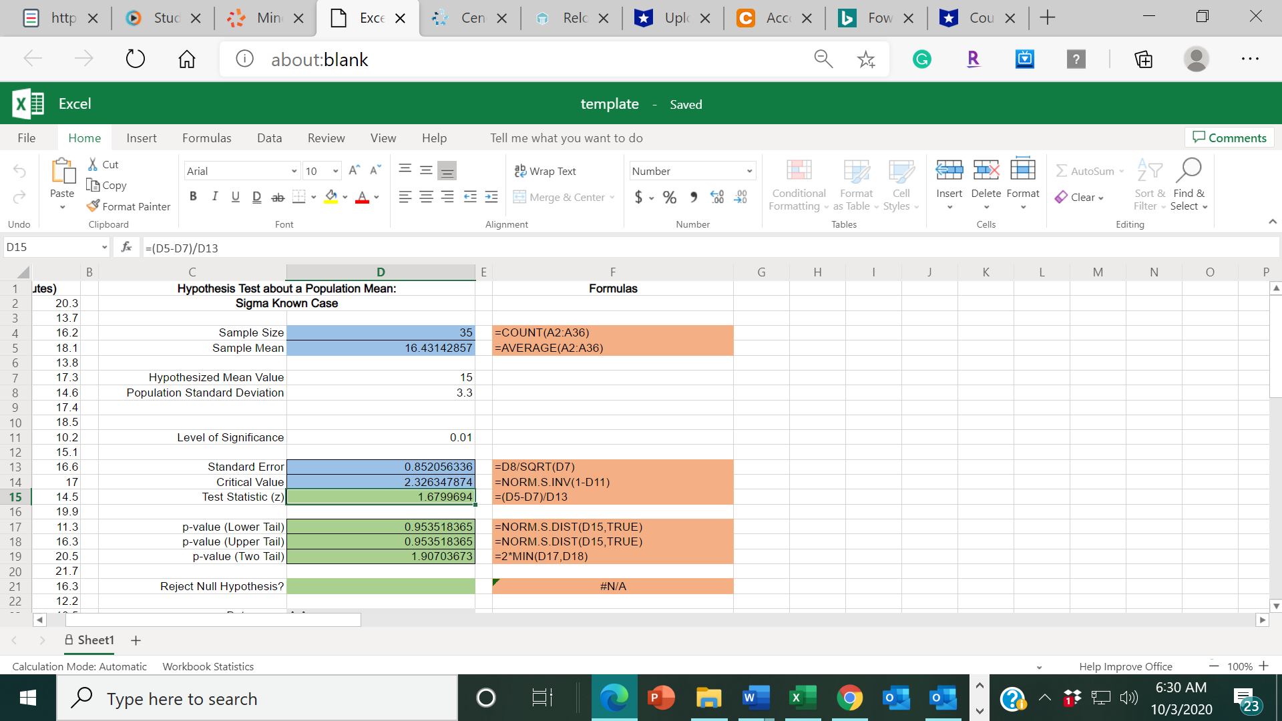Open the Name Box dropdown arrow

(104, 248)
